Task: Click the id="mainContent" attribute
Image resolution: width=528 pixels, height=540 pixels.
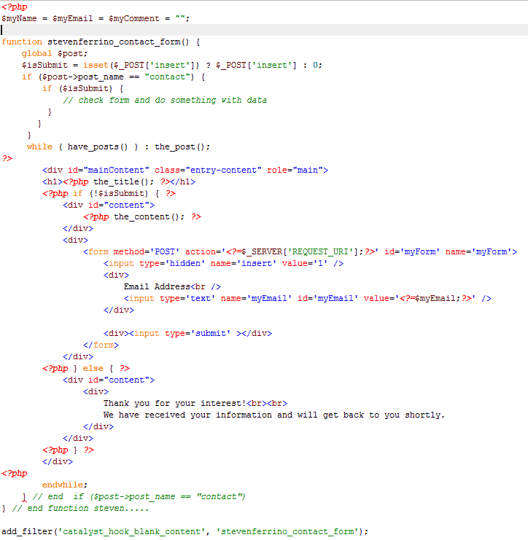Action: pos(108,171)
